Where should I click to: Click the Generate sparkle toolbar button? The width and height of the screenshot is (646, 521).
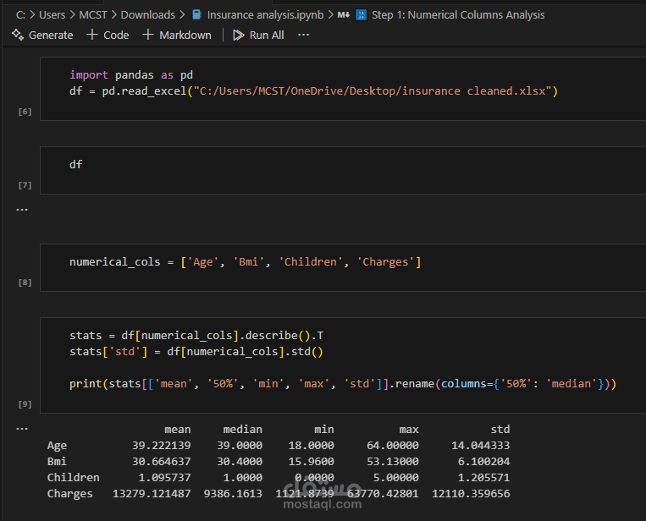point(42,35)
